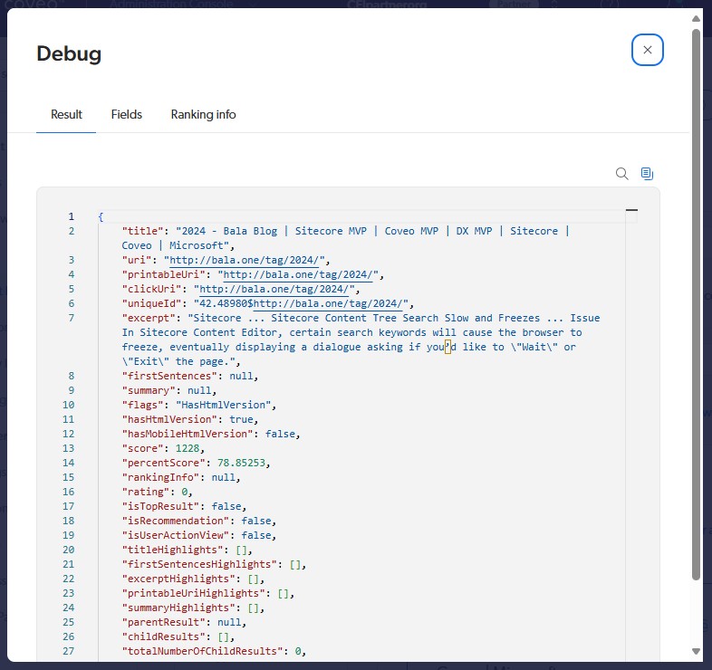Click the highlighted apostrophe character in "you'd"
The width and height of the screenshot is (712, 670).
447,348
